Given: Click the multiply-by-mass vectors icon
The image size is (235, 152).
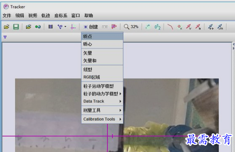Looking at the screenshot, I should [220, 27].
